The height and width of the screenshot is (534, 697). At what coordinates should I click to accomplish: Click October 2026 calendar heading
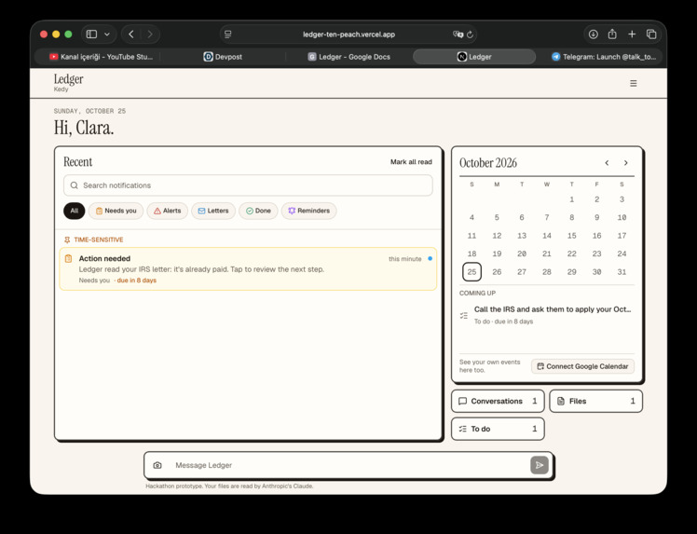tap(488, 163)
